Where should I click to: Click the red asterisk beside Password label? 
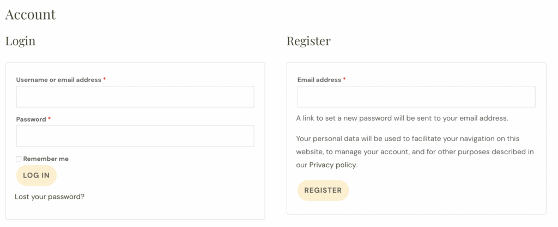coord(50,119)
